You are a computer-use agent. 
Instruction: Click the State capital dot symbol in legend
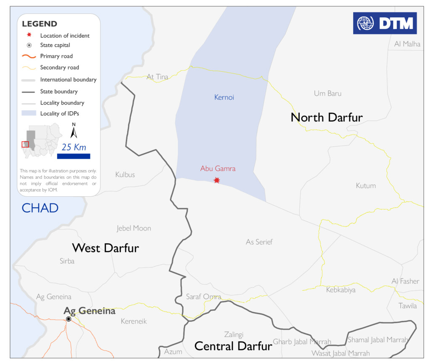pyautogui.click(x=29, y=45)
